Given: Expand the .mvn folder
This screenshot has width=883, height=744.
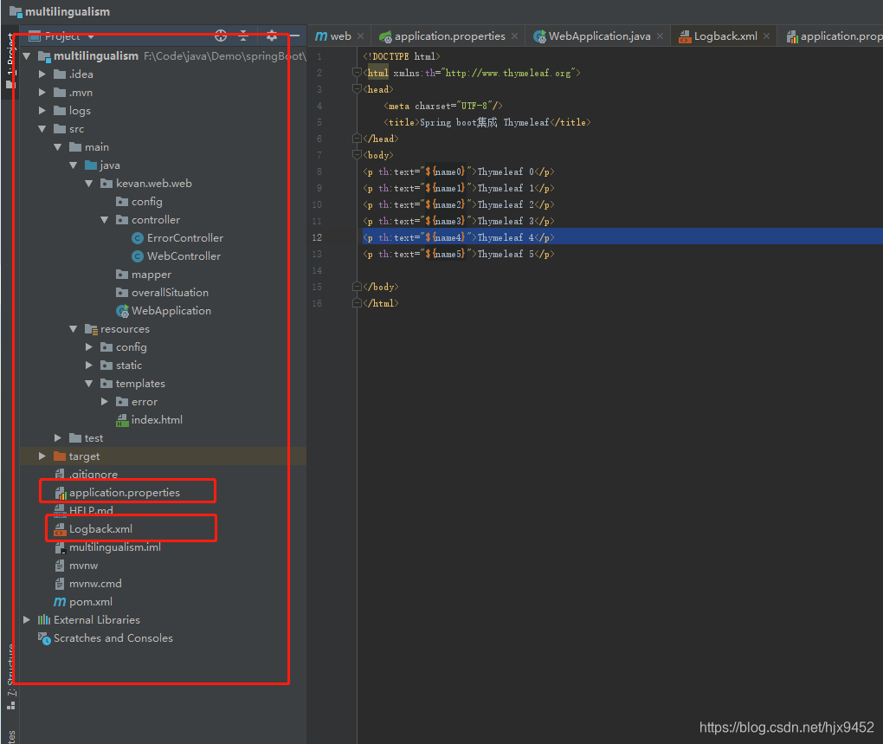Looking at the screenshot, I should tap(42, 93).
